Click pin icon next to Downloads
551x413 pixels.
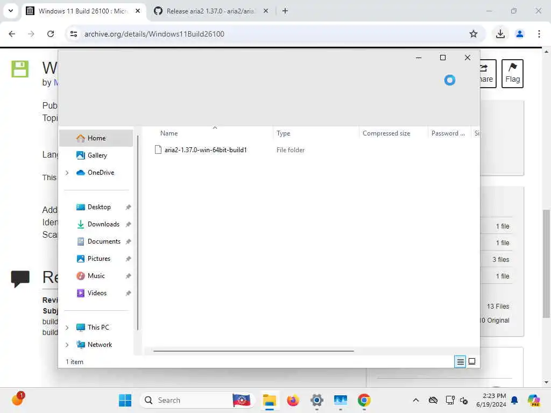tap(128, 224)
